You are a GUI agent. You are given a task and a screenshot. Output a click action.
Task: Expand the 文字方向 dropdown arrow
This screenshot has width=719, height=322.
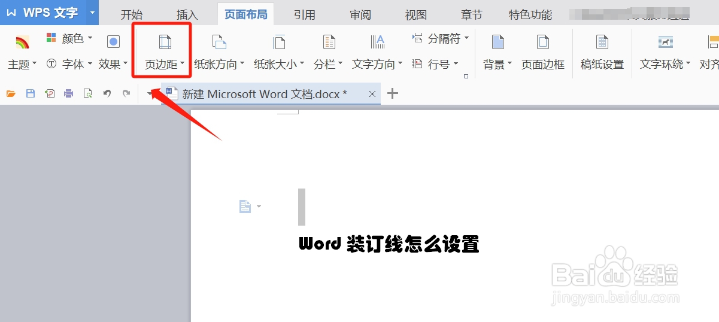[401, 63]
